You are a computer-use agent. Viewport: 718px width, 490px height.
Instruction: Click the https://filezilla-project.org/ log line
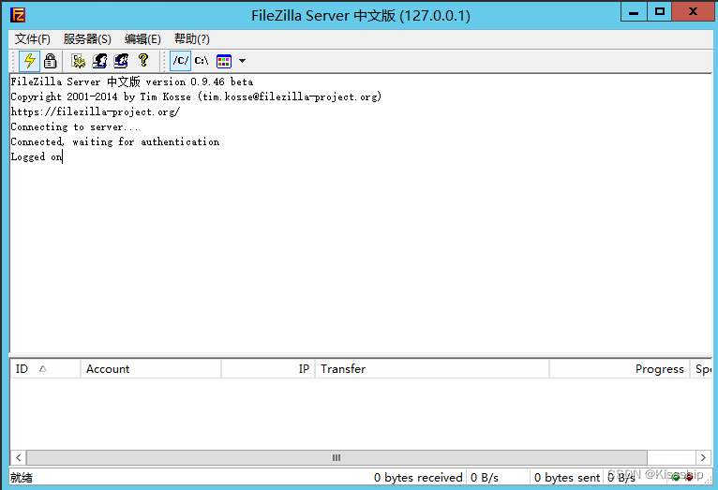96,111
